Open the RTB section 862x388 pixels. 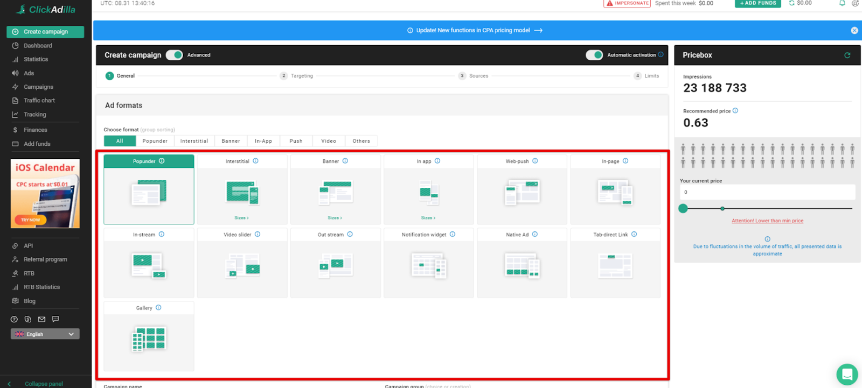pos(29,273)
